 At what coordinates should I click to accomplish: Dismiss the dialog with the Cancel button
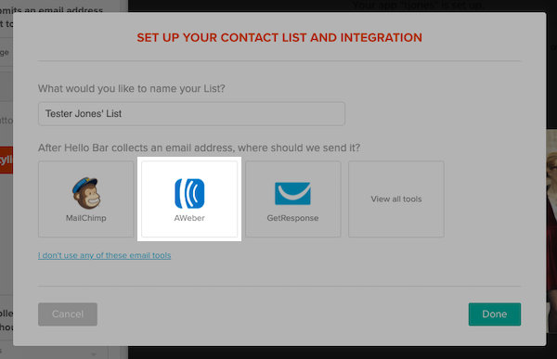(x=68, y=314)
